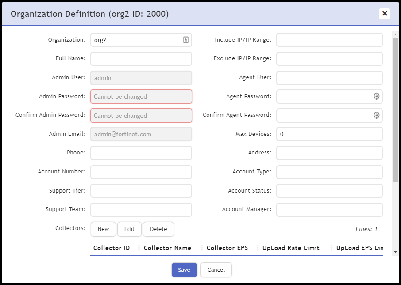Save the organization definition
Viewport: 401px width, 285px height.
point(184,270)
